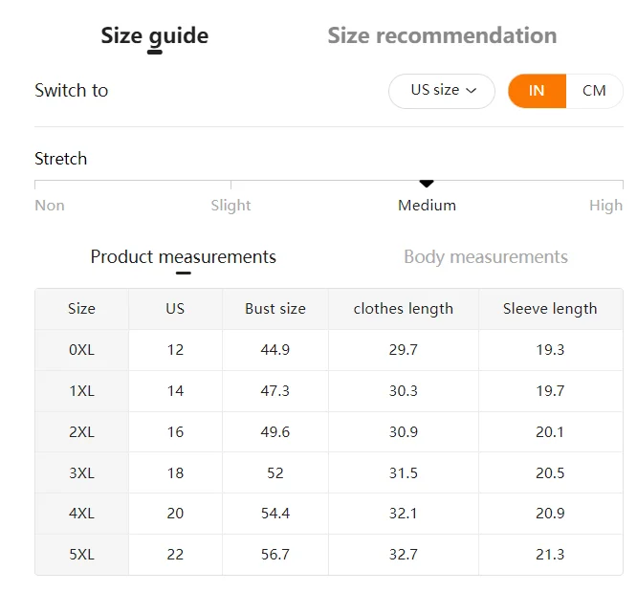Select the IN unit toggle

pyautogui.click(x=537, y=91)
